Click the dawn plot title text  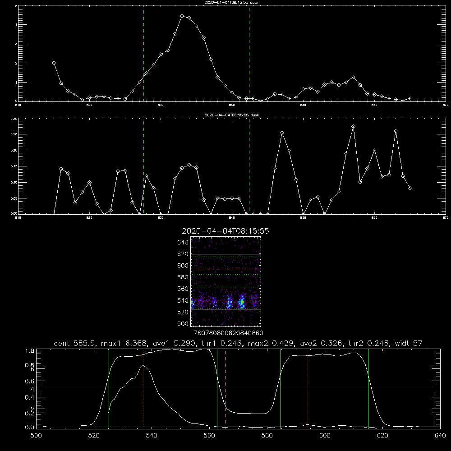(232, 2)
